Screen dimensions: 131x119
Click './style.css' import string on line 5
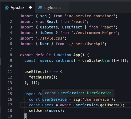[50, 38]
